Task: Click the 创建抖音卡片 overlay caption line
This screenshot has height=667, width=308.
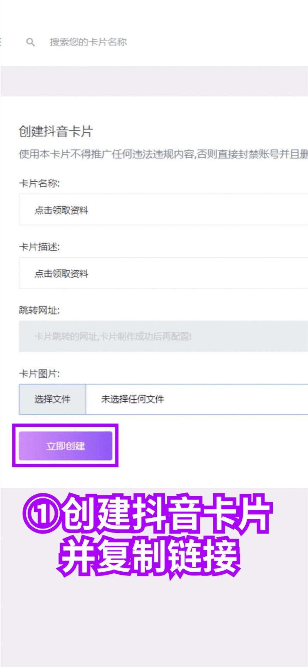Action: tap(148, 514)
